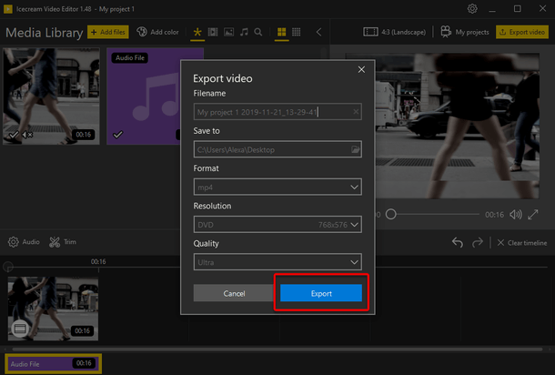This screenshot has height=375, width=555.
Task: Clear the filename with the X icon
Action: pos(356,112)
